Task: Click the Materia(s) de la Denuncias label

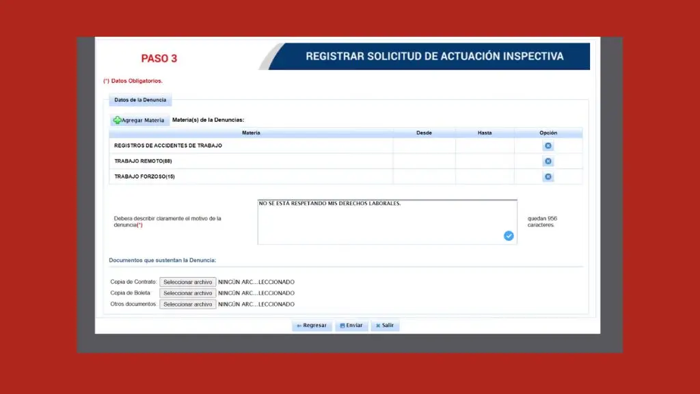Action: coord(208,120)
